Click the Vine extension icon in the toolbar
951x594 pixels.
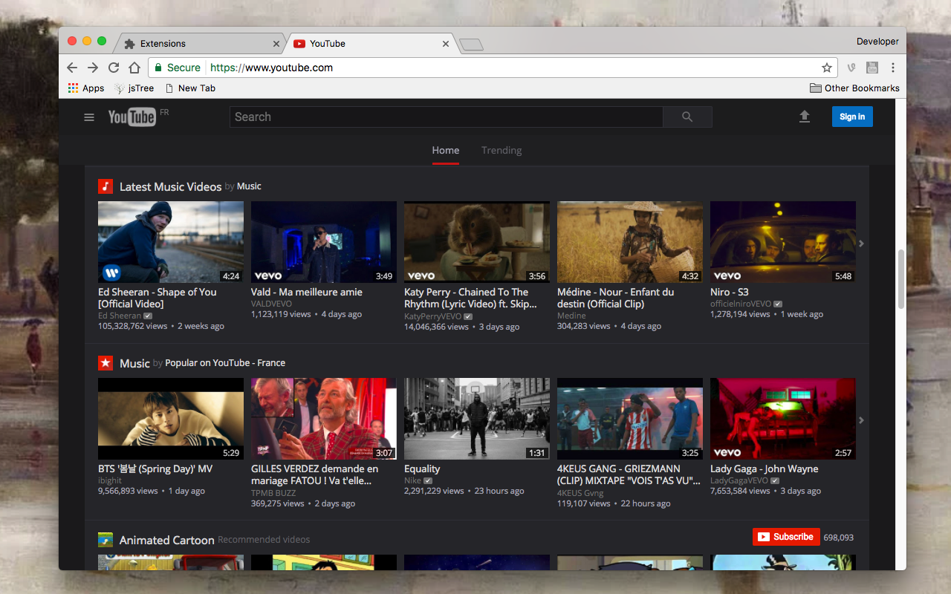pos(851,67)
